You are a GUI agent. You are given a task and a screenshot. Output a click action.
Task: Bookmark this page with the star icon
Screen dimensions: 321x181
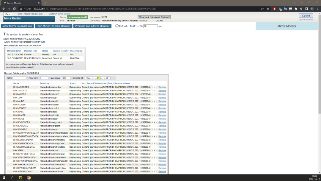[268, 9]
